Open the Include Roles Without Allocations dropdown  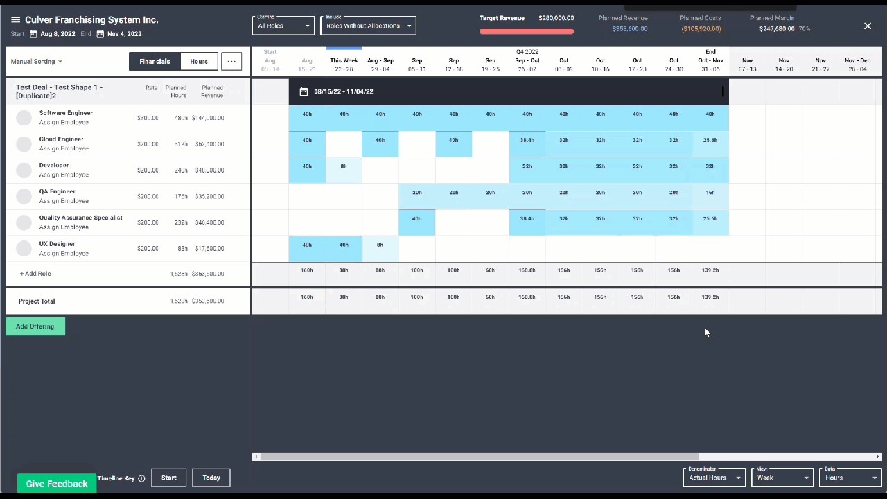[369, 26]
